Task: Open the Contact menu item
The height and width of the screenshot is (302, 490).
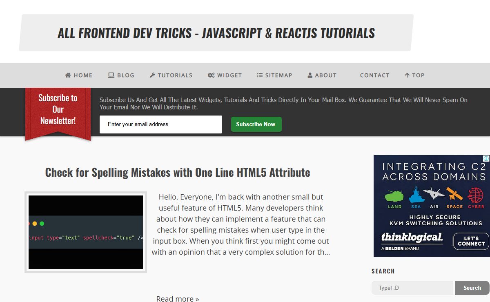Action: click(x=374, y=75)
